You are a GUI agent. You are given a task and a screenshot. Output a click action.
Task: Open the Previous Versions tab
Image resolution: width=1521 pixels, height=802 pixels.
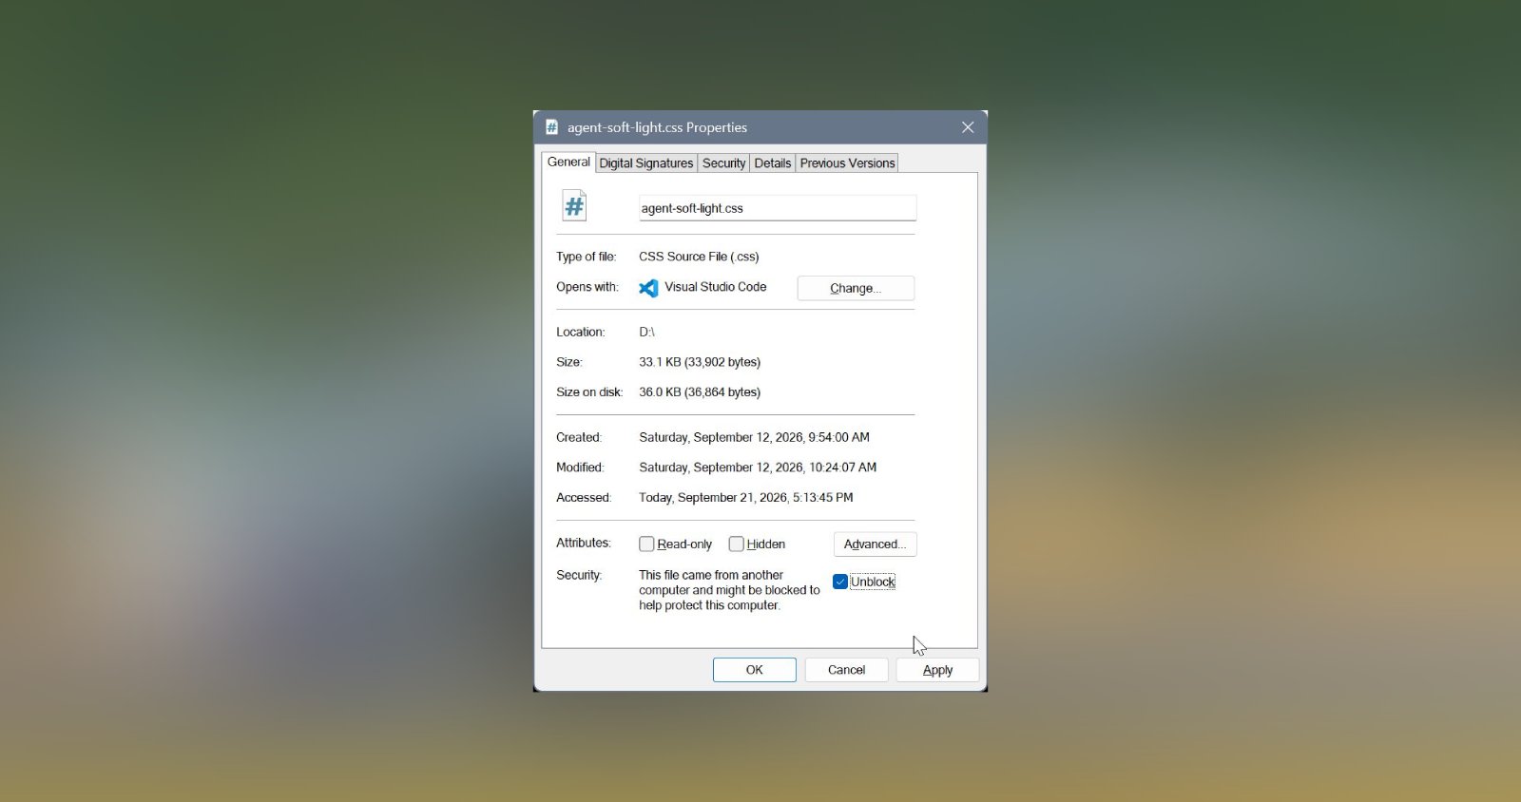coord(847,163)
